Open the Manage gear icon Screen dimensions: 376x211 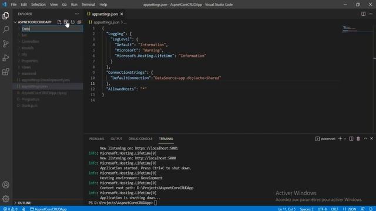pos(6,199)
